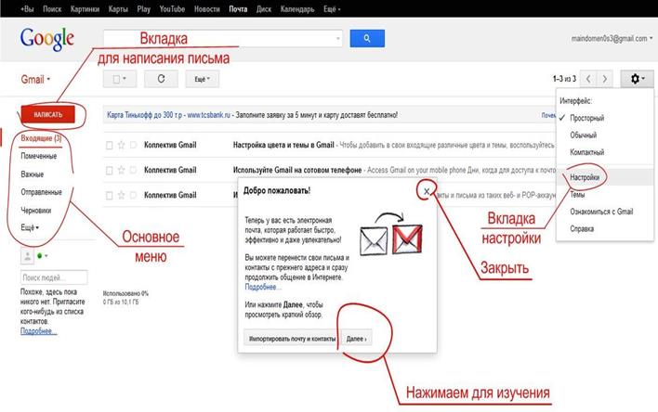The height and width of the screenshot is (412, 658).
Task: Mark Настройка цвета и темы message as important
Action: tap(134, 145)
